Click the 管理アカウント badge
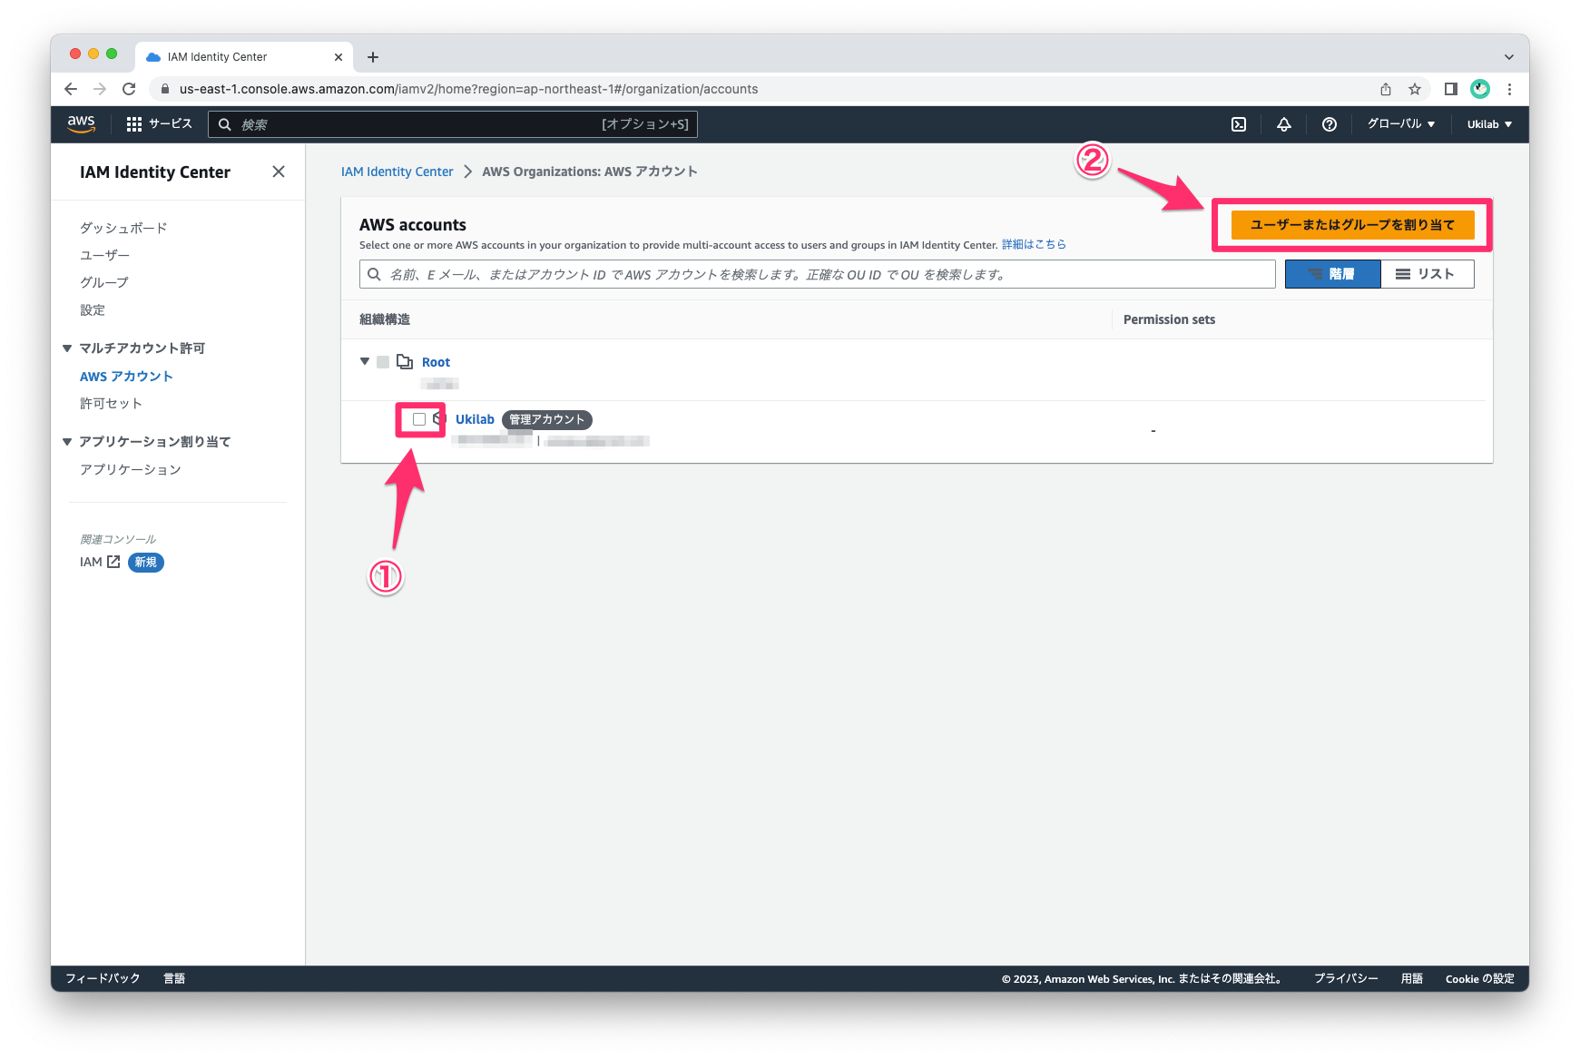Viewport: 1580px width, 1059px height. [546, 419]
